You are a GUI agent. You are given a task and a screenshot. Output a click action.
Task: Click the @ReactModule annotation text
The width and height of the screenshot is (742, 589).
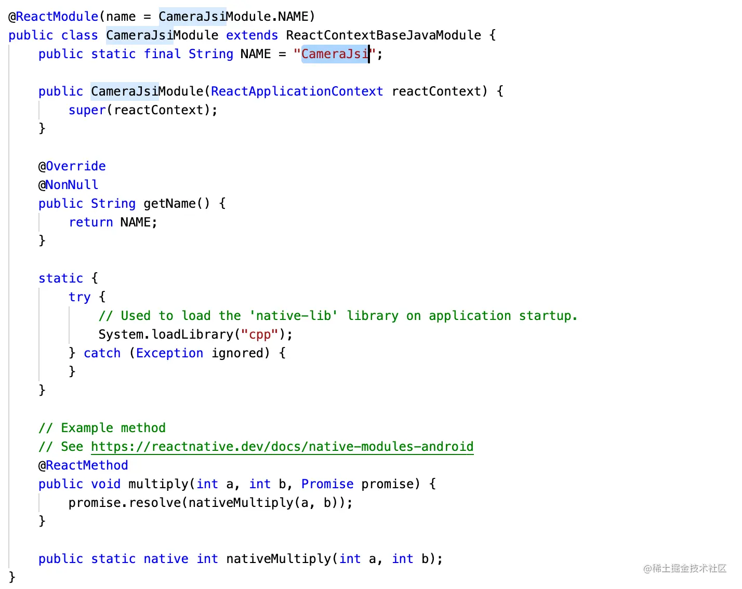pos(53,17)
